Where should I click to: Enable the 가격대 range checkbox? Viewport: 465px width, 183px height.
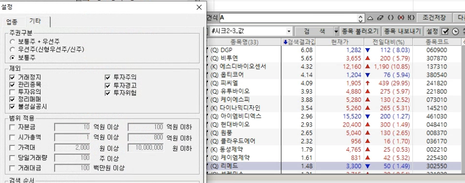pyautogui.click(x=12, y=148)
